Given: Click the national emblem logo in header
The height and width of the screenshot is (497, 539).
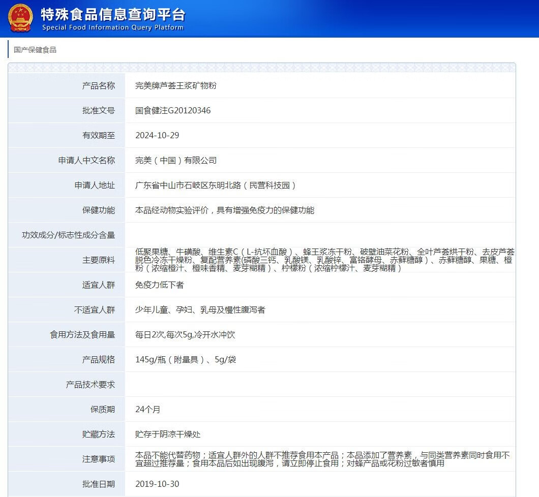Looking at the screenshot, I should [x=20, y=18].
